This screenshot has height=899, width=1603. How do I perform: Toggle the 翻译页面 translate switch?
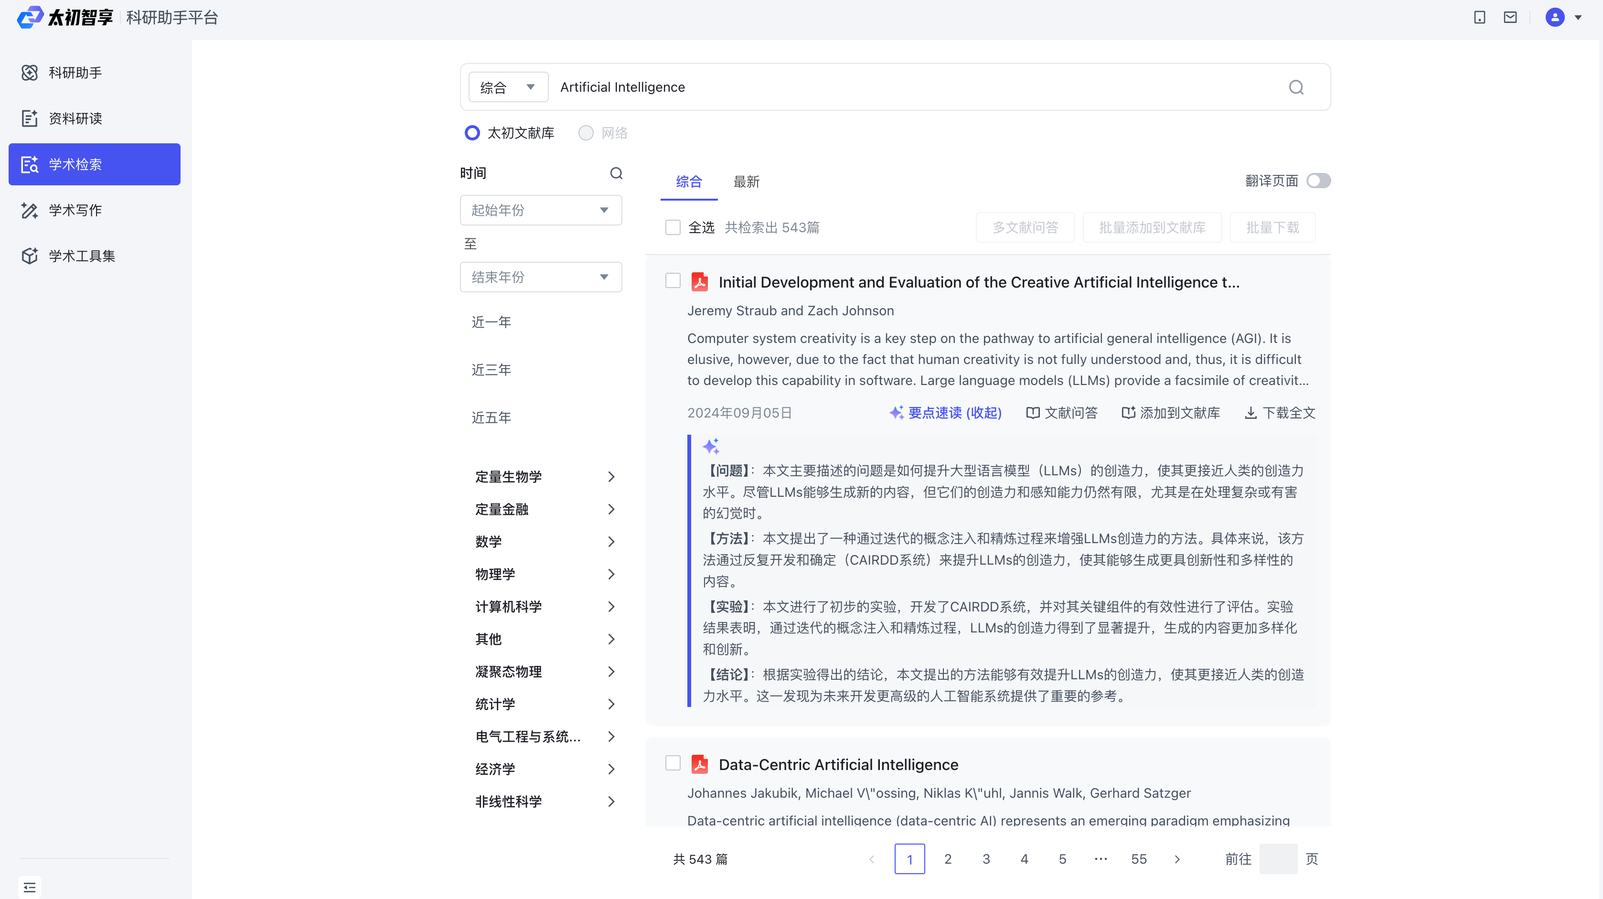click(x=1318, y=181)
